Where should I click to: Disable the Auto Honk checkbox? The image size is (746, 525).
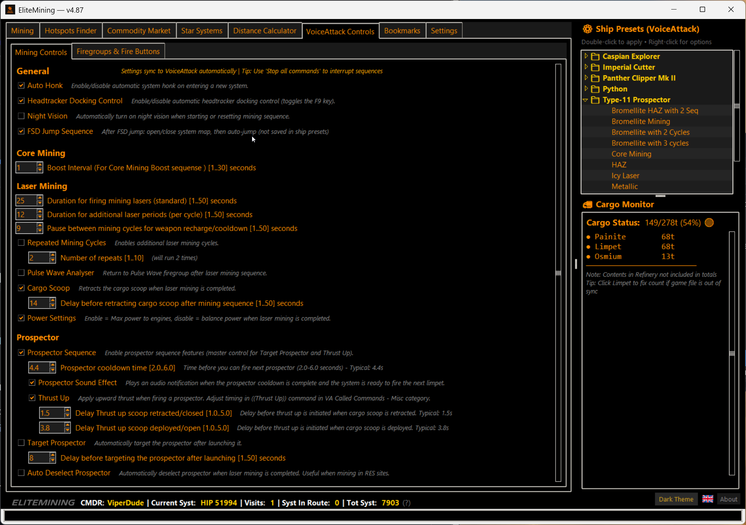(x=21, y=86)
